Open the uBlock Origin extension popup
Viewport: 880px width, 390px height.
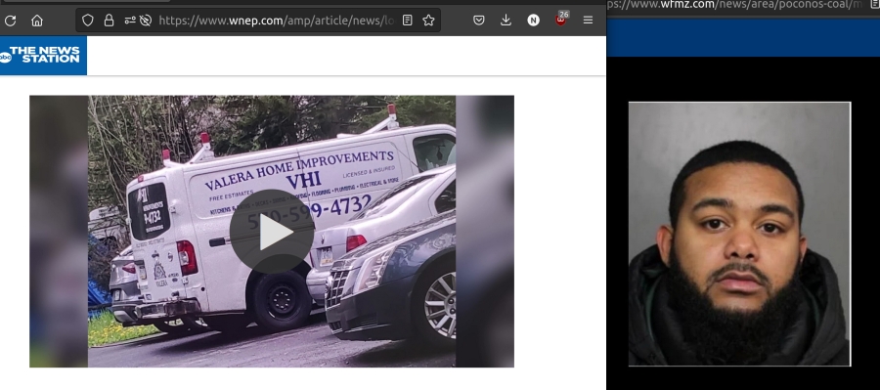pyautogui.click(x=560, y=20)
